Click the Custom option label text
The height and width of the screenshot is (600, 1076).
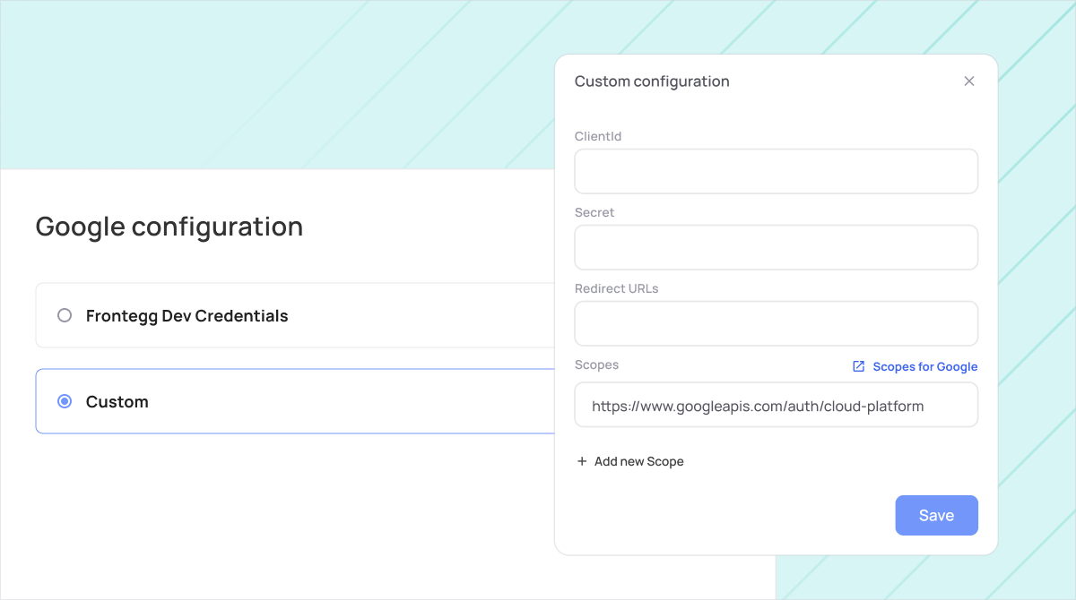tap(117, 401)
